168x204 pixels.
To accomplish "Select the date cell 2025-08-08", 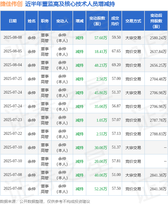I will (x=13, y=38).
